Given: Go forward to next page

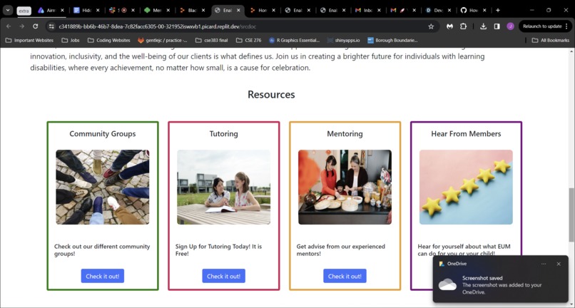Looking at the screenshot, I should (22, 26).
